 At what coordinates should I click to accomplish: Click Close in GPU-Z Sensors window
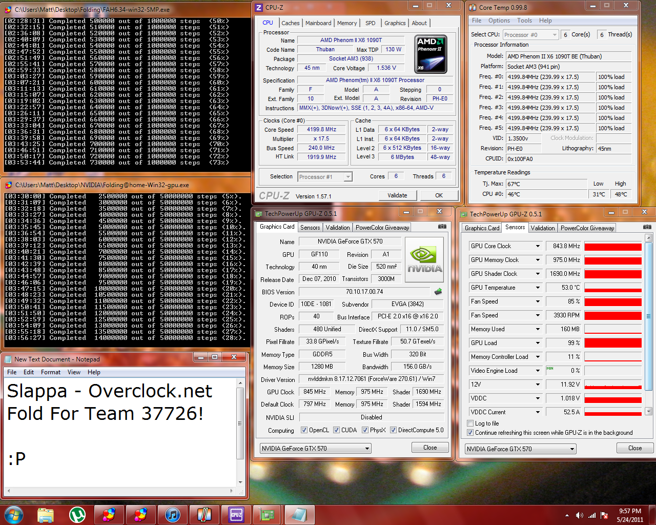(x=635, y=448)
